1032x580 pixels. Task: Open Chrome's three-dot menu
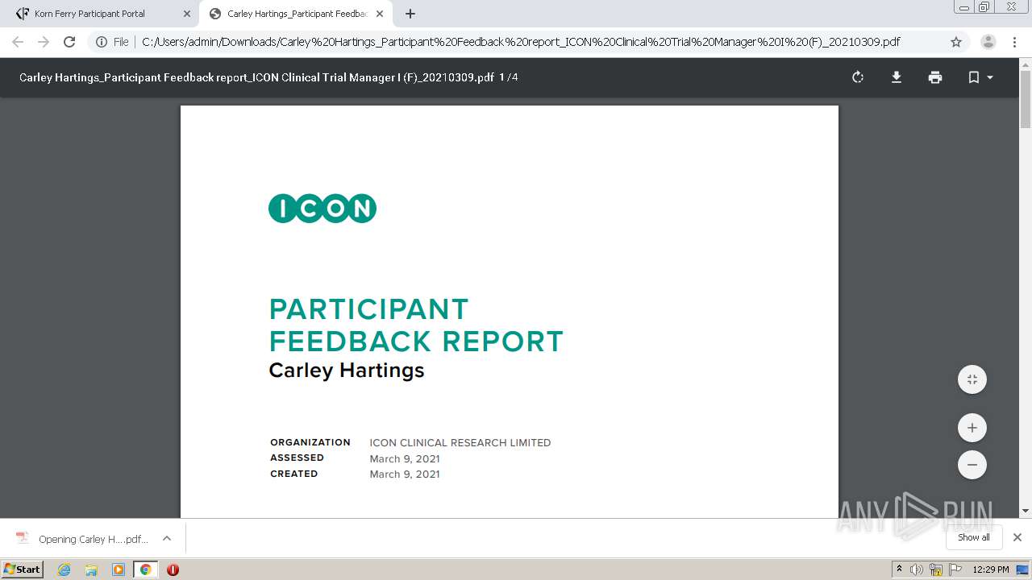click(x=1015, y=42)
